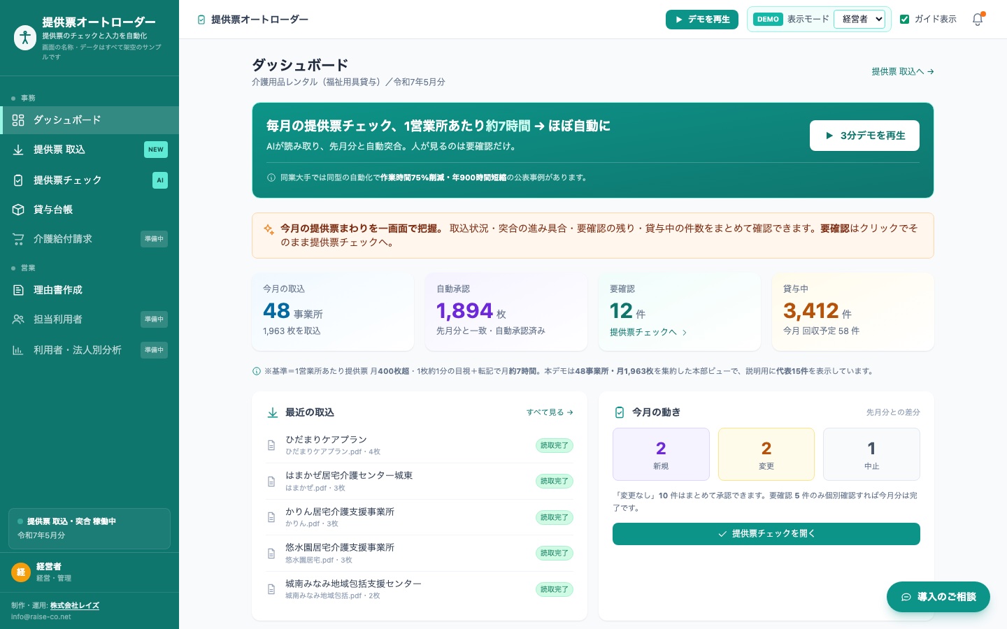
Task: Open the 表示モード 経営者 dropdown
Action: pos(859,20)
